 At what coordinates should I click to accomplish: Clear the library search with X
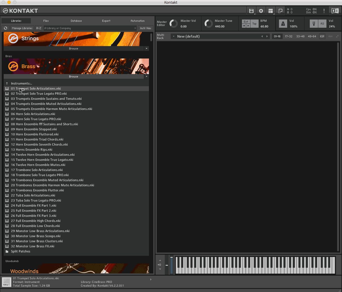135,28
